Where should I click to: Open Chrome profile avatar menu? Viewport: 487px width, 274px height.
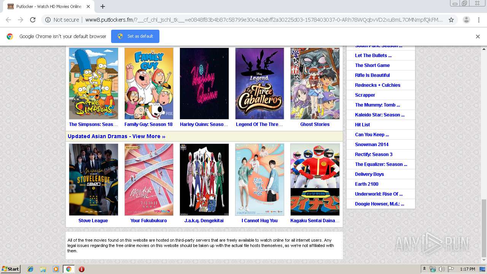466,20
